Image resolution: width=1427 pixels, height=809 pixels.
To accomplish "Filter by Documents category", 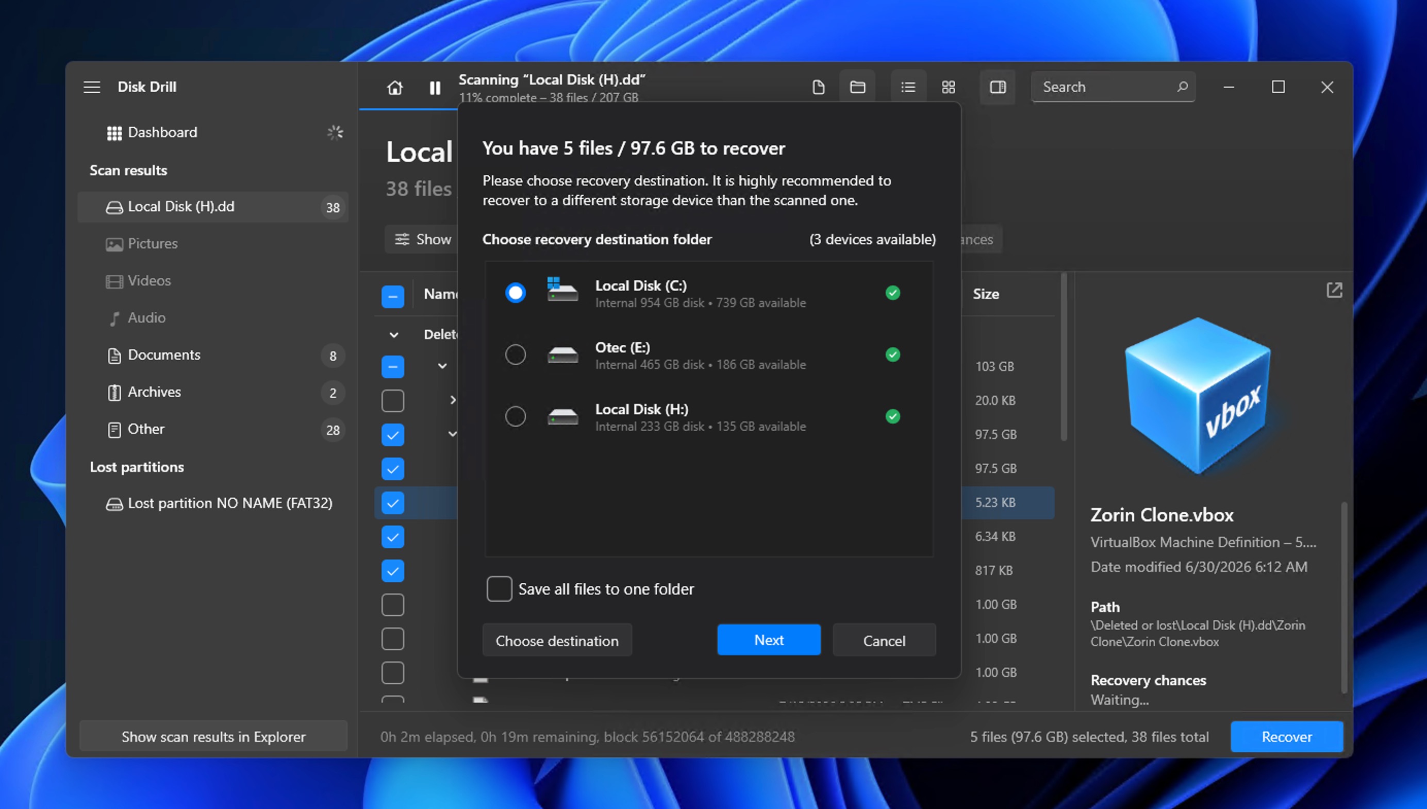I will pyautogui.click(x=213, y=355).
